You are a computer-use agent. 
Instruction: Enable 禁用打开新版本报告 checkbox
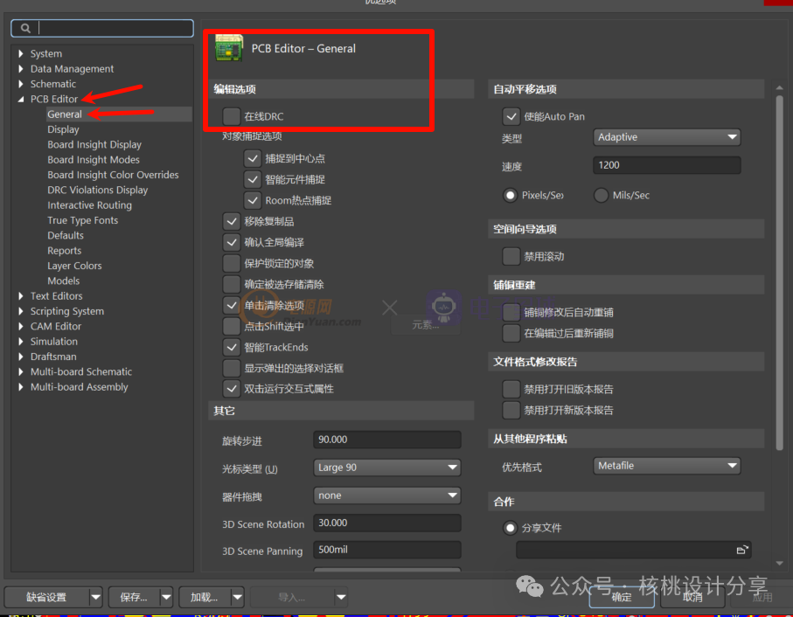511,410
